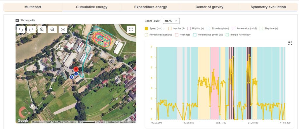
Task: Open the map terms 'Условия' link
Action: click(x=101, y=122)
